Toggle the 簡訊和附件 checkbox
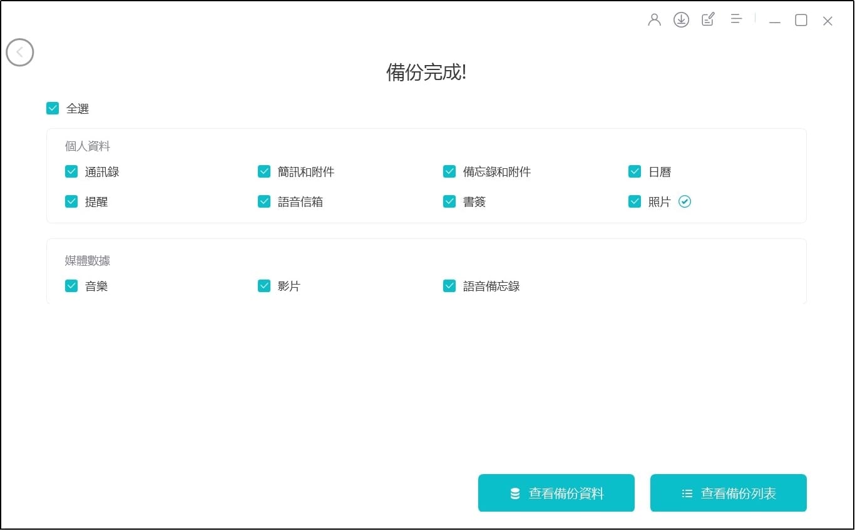 click(x=264, y=171)
